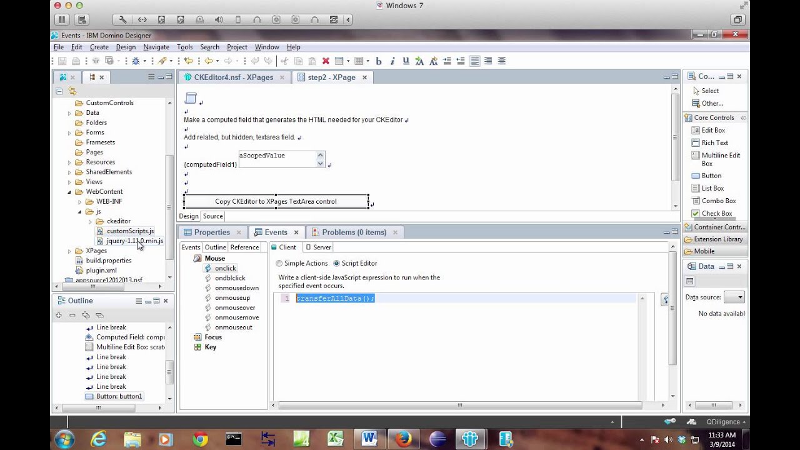
Task: Click the volume speaker icon in VM toolbar
Action: click(x=219, y=20)
